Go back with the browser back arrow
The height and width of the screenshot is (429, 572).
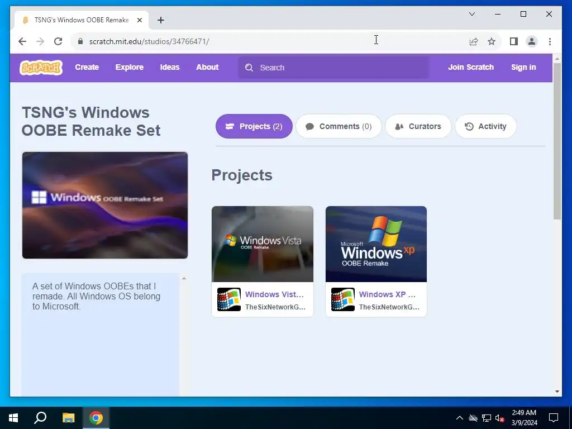click(22, 41)
